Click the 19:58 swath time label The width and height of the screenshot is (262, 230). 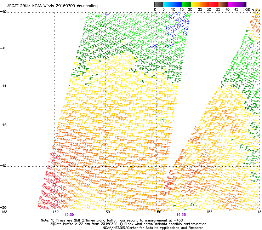[x=181, y=215]
